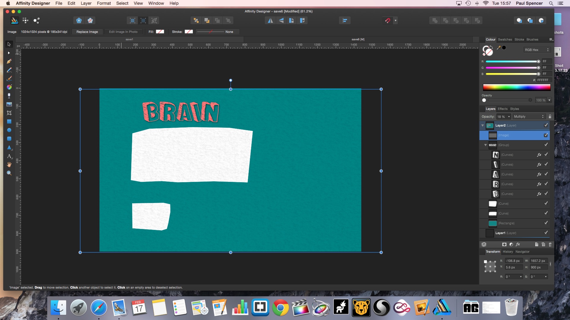The height and width of the screenshot is (320, 570).
Task: Click the delete layer trash icon
Action: point(550,244)
